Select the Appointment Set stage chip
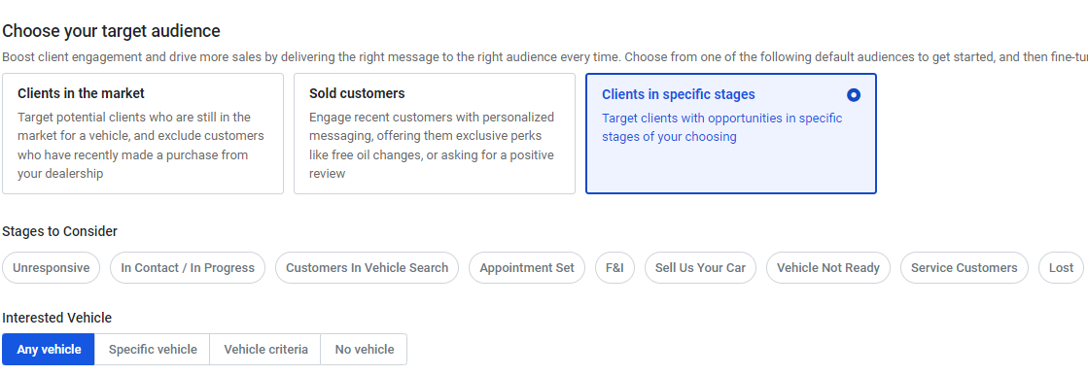 (x=527, y=267)
